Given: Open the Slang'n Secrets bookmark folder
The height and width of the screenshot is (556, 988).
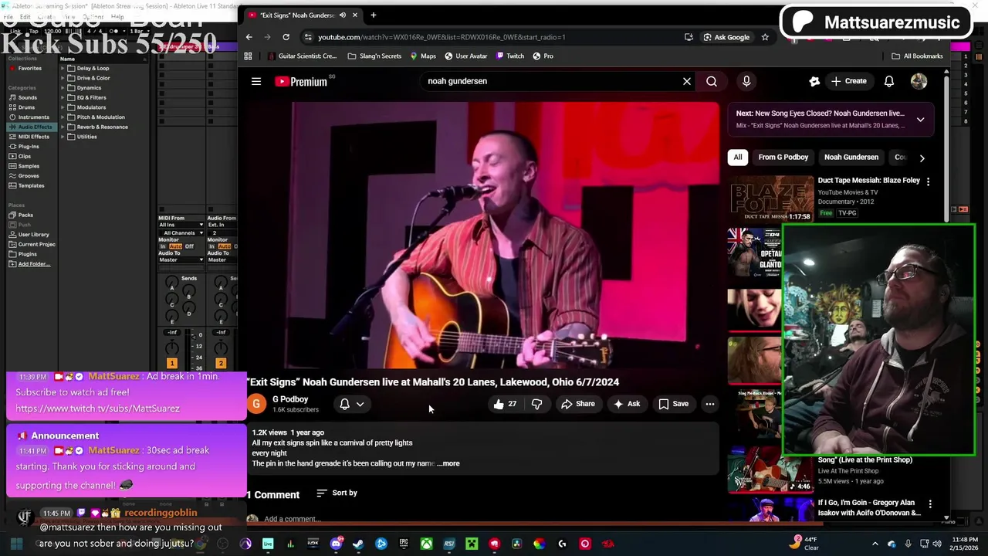Looking at the screenshot, I should (374, 56).
